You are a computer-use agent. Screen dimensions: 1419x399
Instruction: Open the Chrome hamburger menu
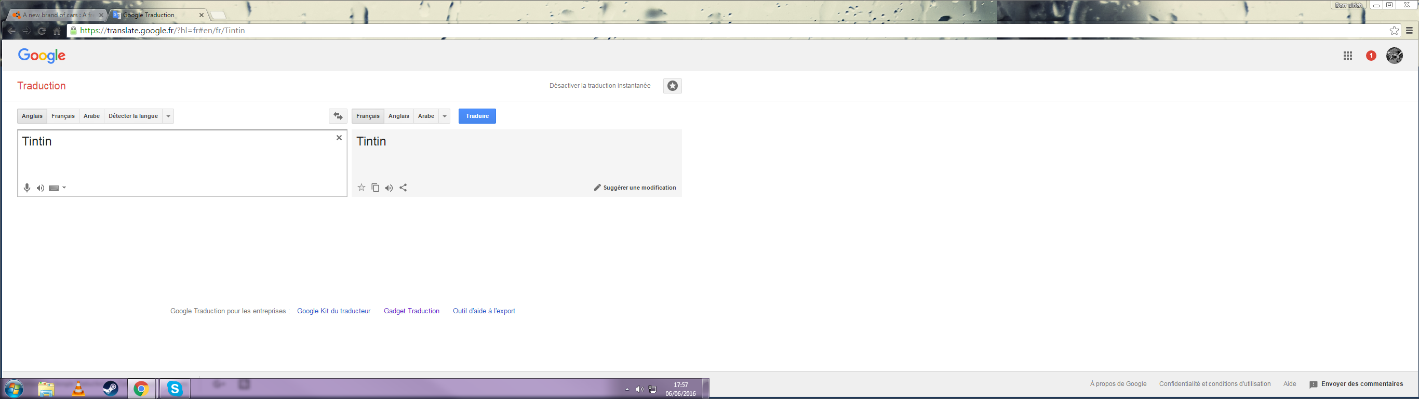coord(1410,31)
